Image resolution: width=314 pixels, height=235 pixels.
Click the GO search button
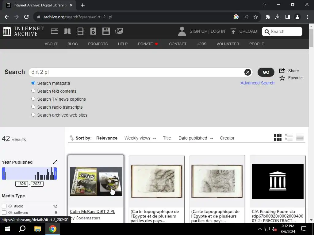(266, 72)
